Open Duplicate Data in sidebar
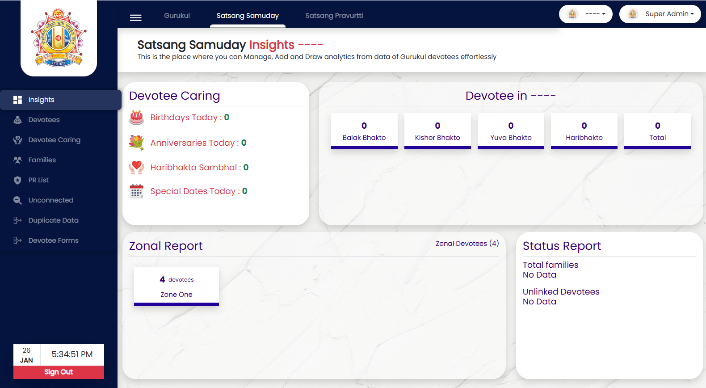 (x=53, y=220)
